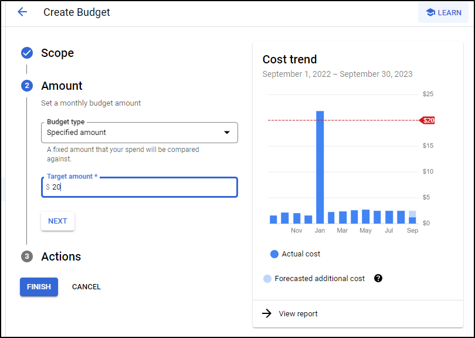The height and width of the screenshot is (338, 475).
Task: Open help for Forecasted additional cost
Action: (x=378, y=278)
